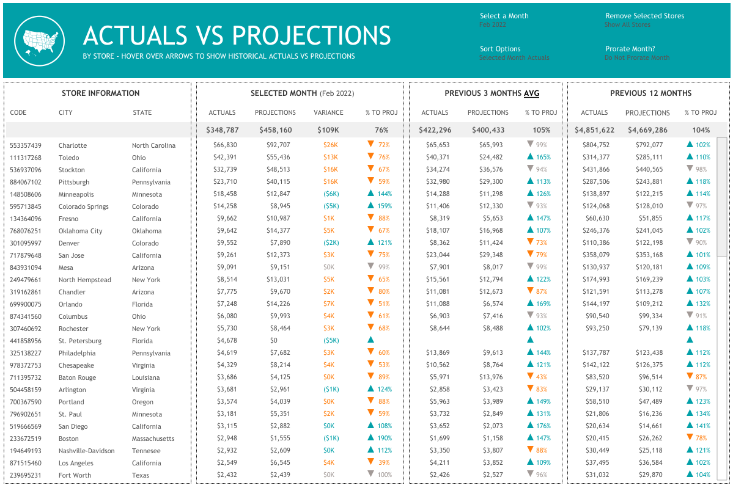Open the Select a Month dropdown showing Feb 2022
733x488 pixels.
point(493,25)
